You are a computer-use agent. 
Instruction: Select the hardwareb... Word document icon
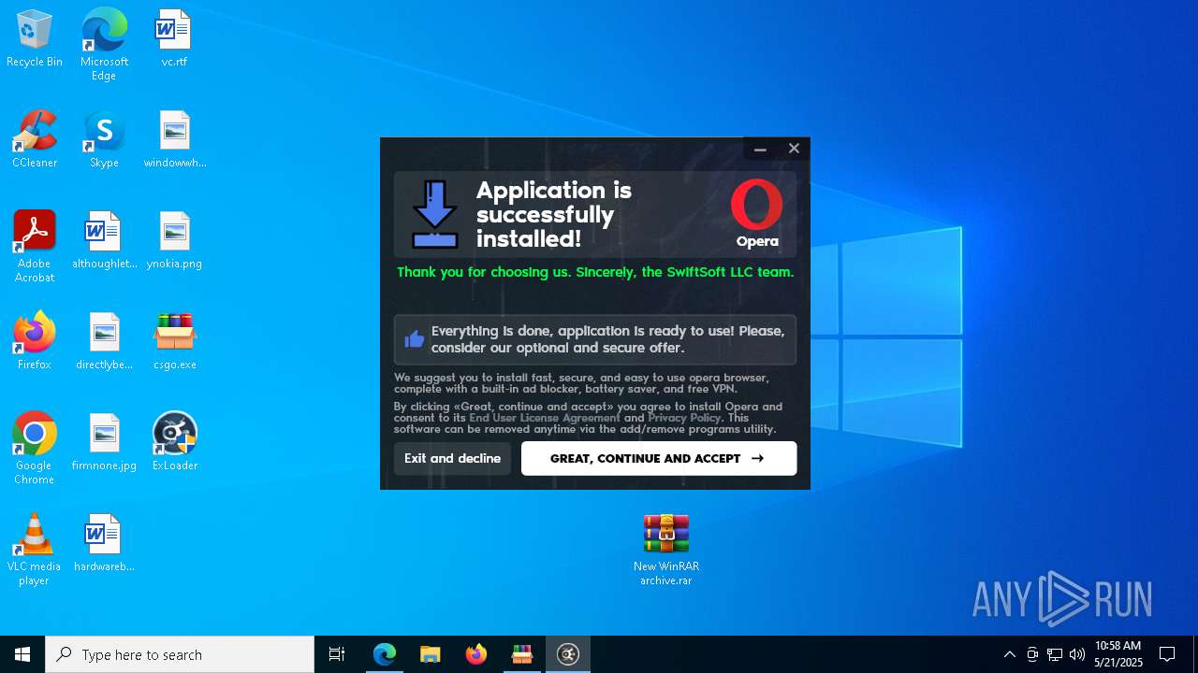click(104, 544)
